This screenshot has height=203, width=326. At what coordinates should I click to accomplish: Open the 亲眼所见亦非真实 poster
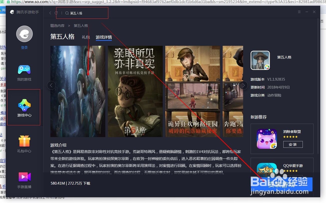[135, 91]
